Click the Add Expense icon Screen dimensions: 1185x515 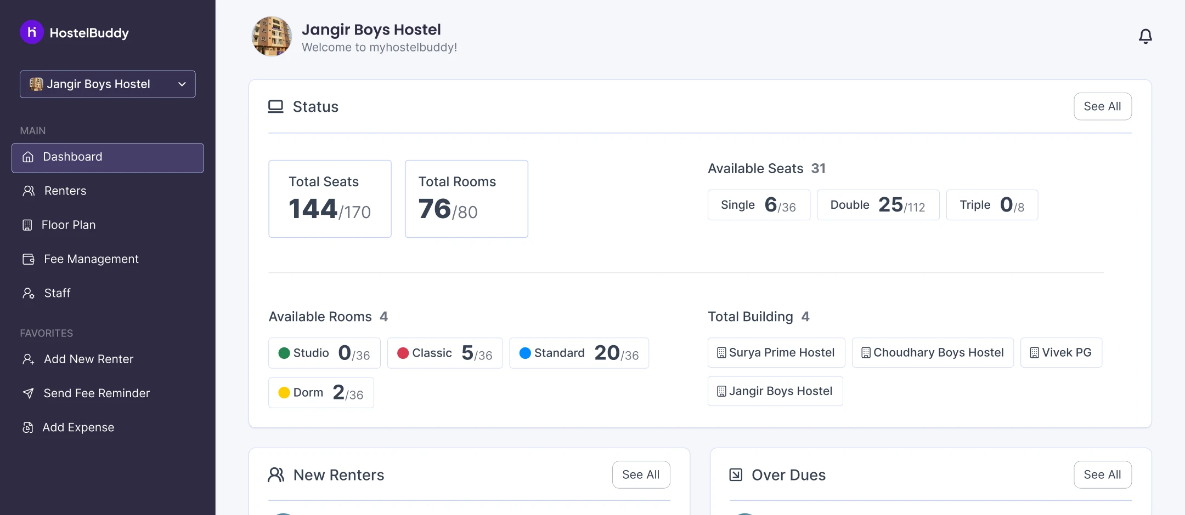pos(28,427)
